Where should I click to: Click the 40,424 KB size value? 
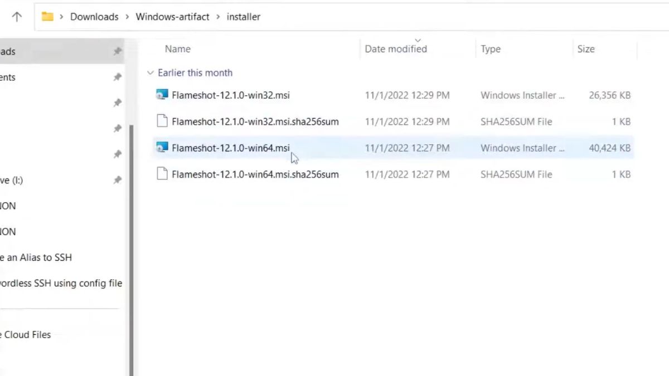point(609,148)
